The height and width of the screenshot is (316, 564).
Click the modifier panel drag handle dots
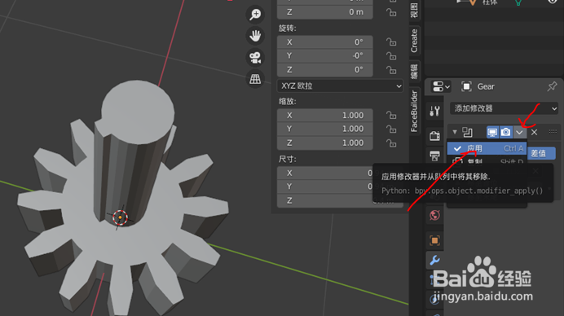[553, 132]
